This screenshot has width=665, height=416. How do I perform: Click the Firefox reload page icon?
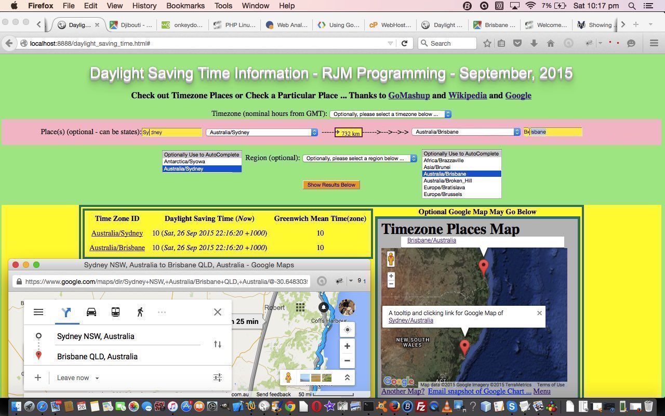[404, 43]
